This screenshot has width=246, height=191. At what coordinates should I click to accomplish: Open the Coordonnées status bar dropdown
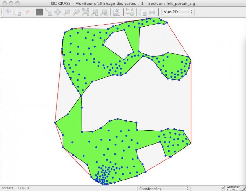coord(163,188)
